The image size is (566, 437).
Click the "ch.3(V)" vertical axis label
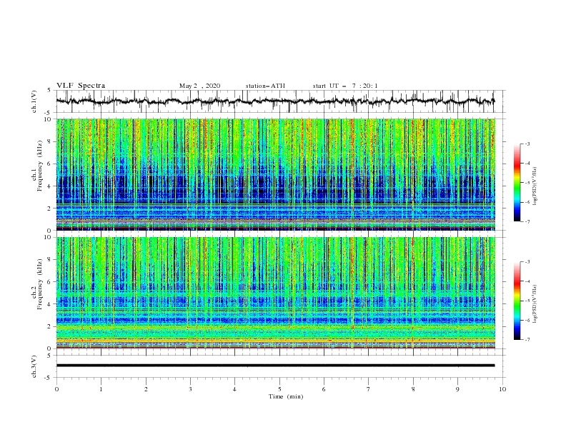(34, 366)
